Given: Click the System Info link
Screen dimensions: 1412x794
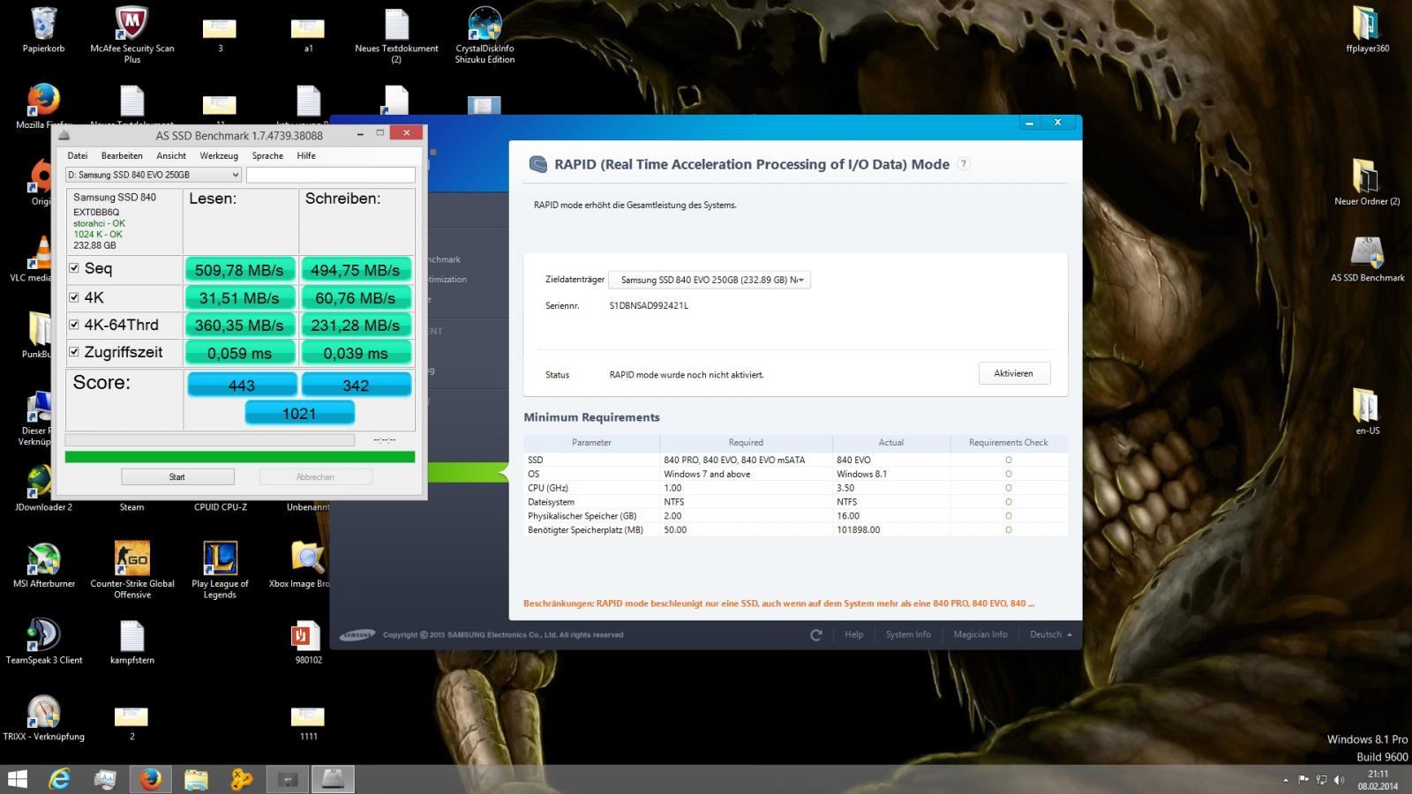Looking at the screenshot, I should click(x=908, y=634).
